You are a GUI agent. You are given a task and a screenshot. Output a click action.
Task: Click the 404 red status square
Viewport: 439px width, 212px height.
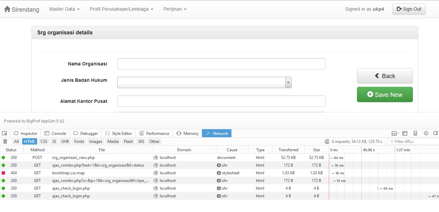pos(3,173)
